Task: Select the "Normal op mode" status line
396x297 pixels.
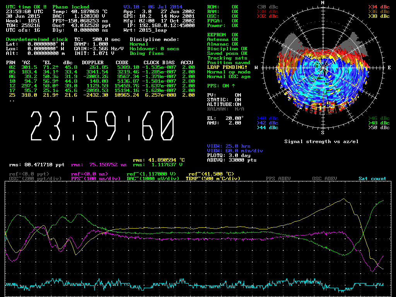Action: click(x=229, y=72)
